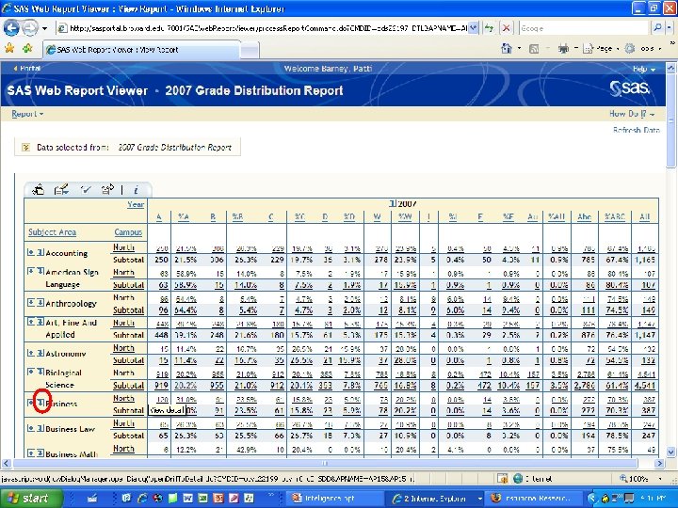
Task: Click the Internet Explorer taskbar group
Action: tap(434, 498)
